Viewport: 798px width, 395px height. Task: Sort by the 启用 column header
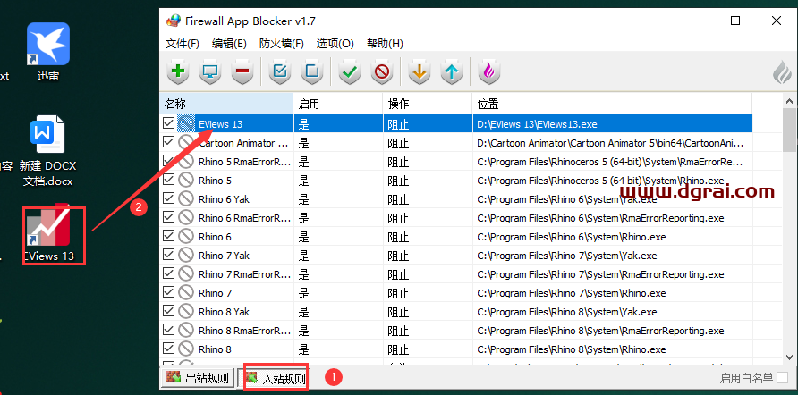coord(338,104)
